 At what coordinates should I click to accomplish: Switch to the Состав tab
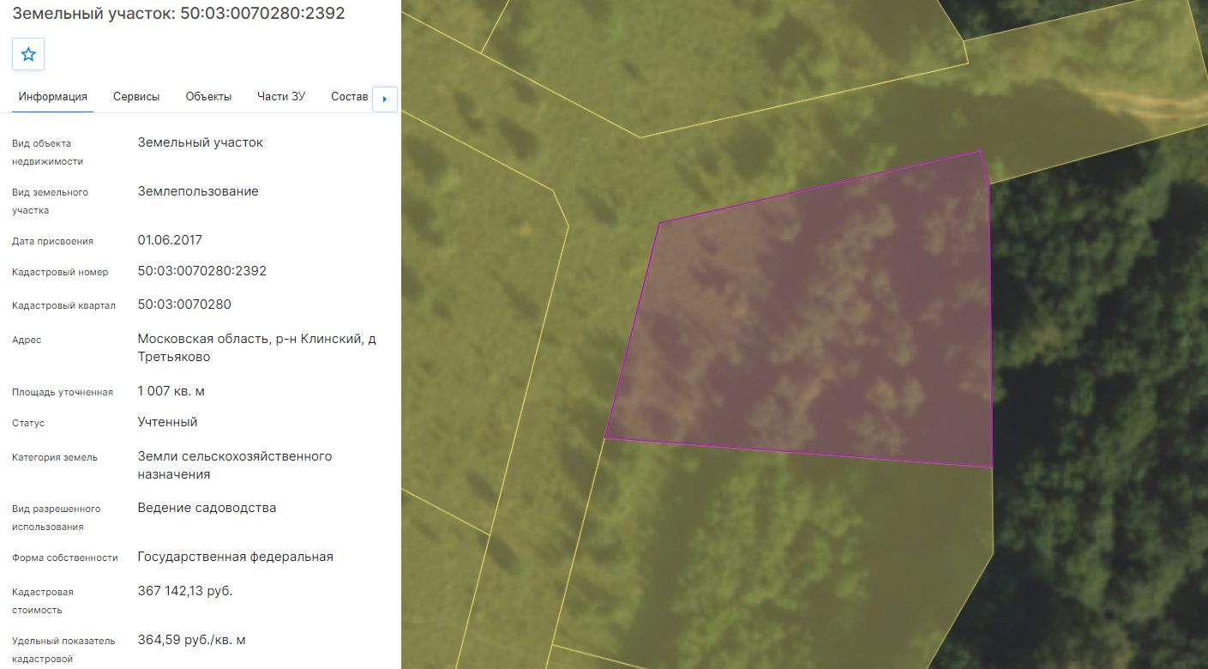coord(349,97)
